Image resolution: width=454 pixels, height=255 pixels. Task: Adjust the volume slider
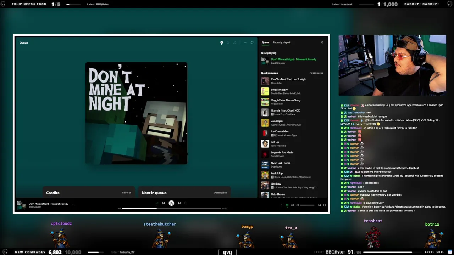coord(308,205)
